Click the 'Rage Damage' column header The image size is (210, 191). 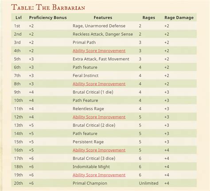[x=179, y=18]
